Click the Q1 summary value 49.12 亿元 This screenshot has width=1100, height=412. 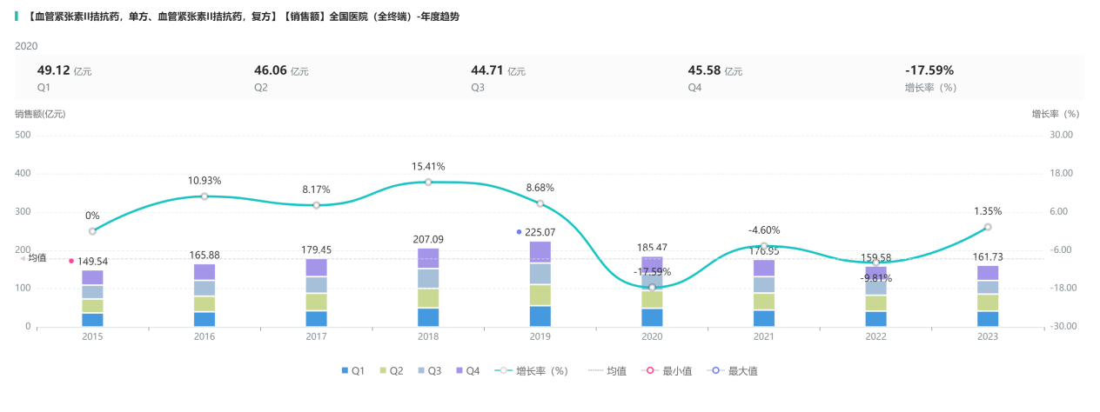point(64,71)
